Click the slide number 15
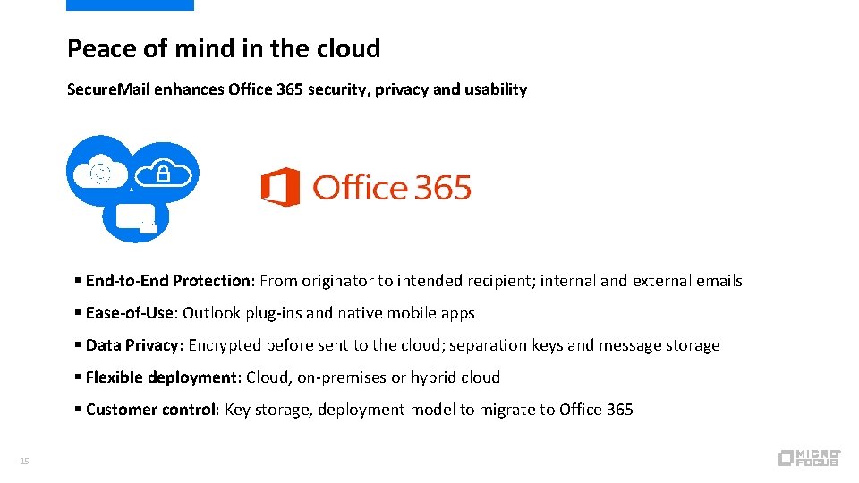The width and height of the screenshot is (859, 483). coord(24,462)
